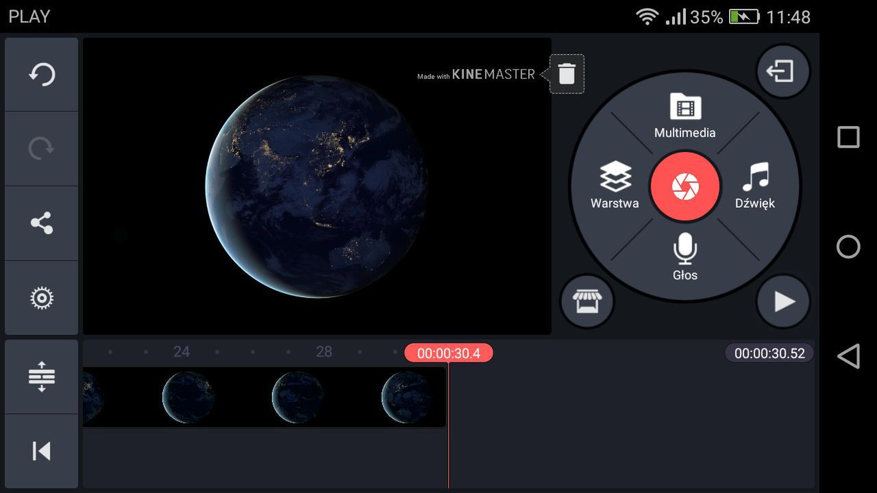Click the 24 second ruler mark
Image resolution: width=877 pixels, height=493 pixels.
click(182, 352)
